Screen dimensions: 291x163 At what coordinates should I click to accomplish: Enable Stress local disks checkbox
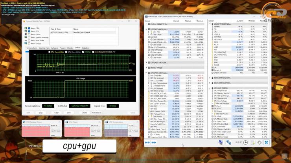(x=29, y=40)
